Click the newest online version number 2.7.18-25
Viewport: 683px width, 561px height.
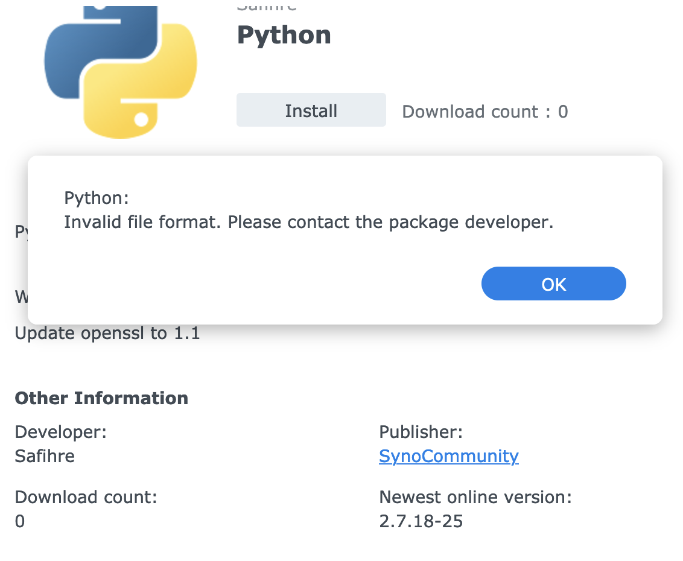pos(421,521)
